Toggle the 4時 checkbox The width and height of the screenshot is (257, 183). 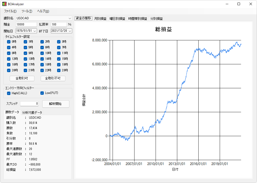coord(9,47)
